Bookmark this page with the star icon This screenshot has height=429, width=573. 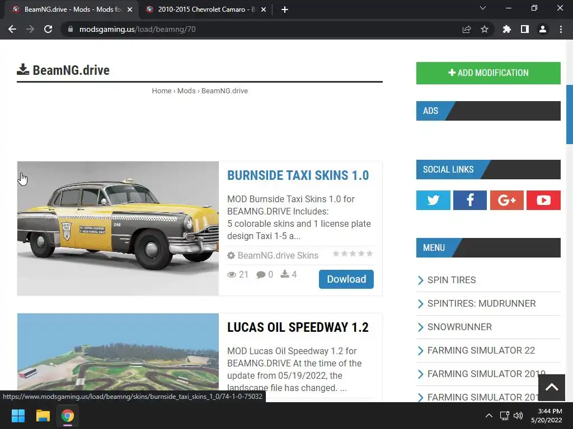tap(485, 29)
